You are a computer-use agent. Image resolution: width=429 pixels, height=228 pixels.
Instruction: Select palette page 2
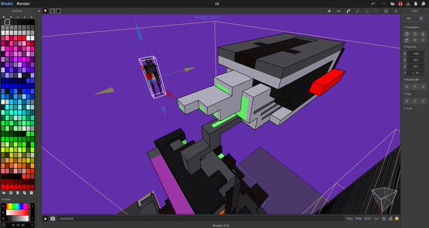tap(25, 17)
